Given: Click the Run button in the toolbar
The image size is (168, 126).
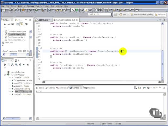Looking at the screenshot, I should (36, 10).
